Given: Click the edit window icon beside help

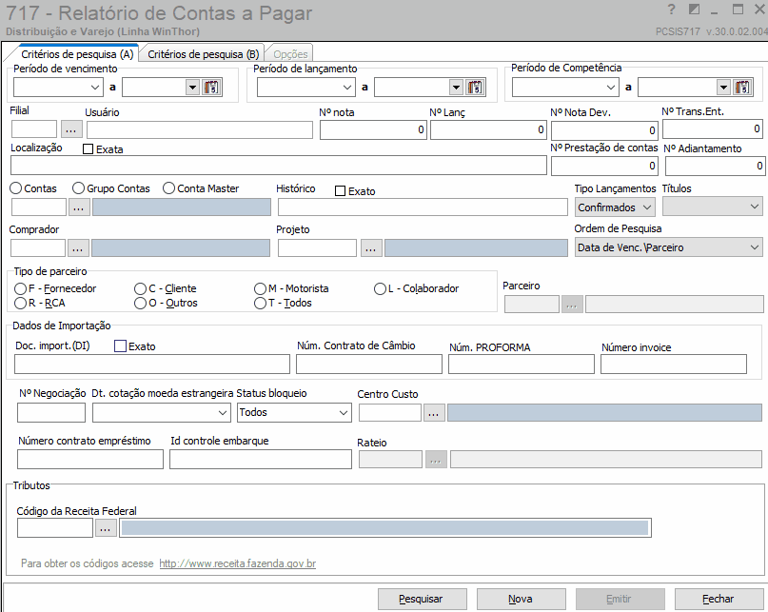Looking at the screenshot, I should point(694,10).
